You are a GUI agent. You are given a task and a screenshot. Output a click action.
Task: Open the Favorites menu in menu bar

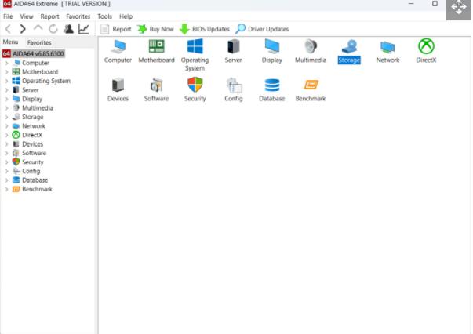pyautogui.click(x=78, y=16)
